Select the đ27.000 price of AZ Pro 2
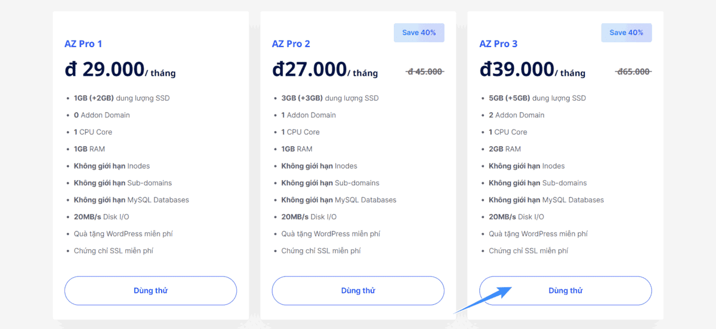716x329 pixels. (310, 70)
